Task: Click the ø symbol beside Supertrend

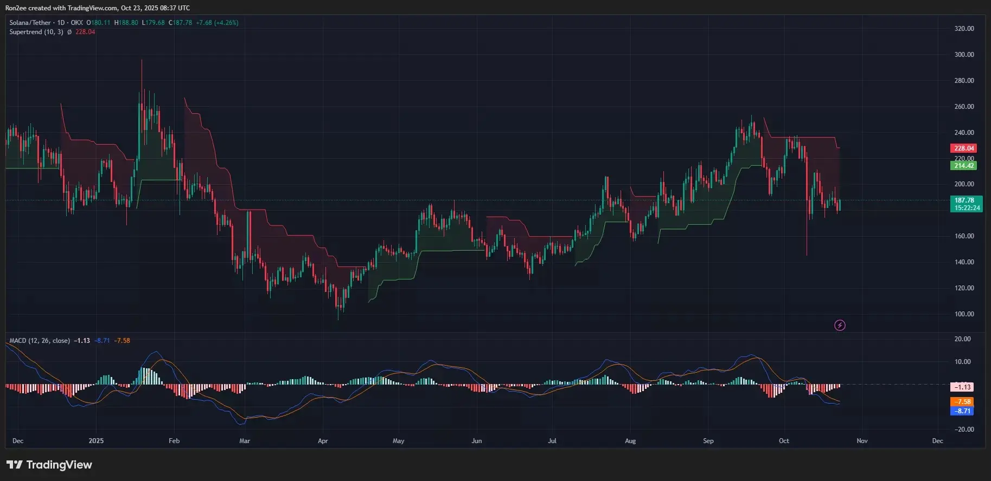Action: [x=69, y=32]
